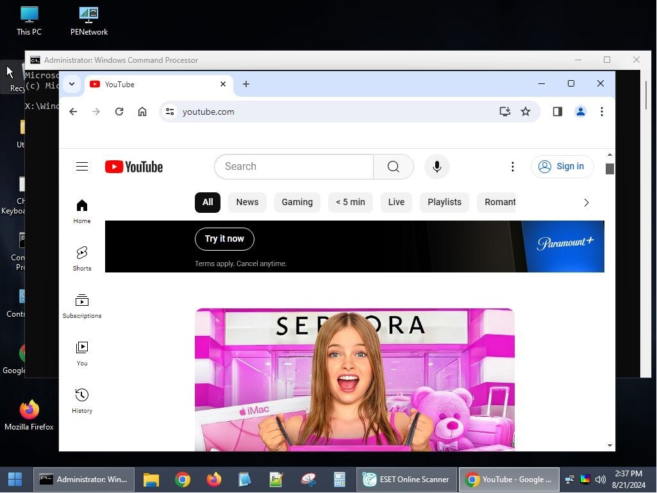
Task: Click the magnifier search button
Action: point(394,167)
